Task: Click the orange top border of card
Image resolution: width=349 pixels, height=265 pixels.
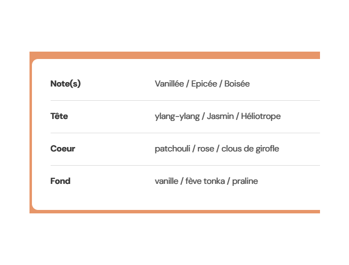Action: [174, 55]
